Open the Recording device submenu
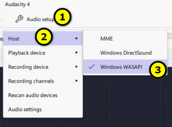This screenshot has height=127, width=172. click(x=43, y=67)
